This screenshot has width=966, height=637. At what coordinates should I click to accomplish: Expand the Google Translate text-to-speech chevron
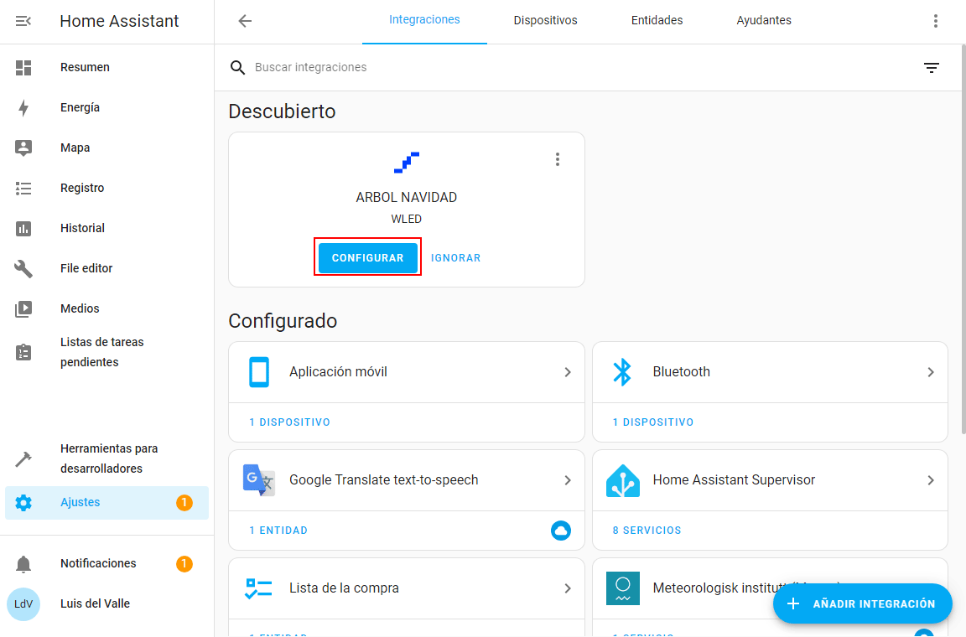(x=568, y=480)
